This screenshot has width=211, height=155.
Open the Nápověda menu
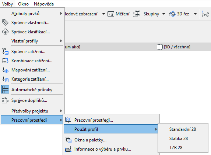point(44,4)
